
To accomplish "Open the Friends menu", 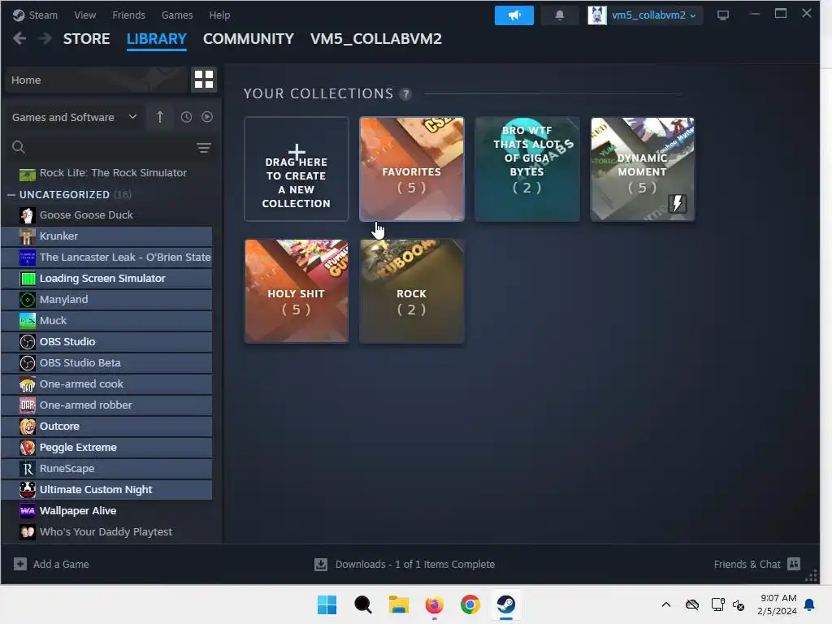I will point(128,15).
